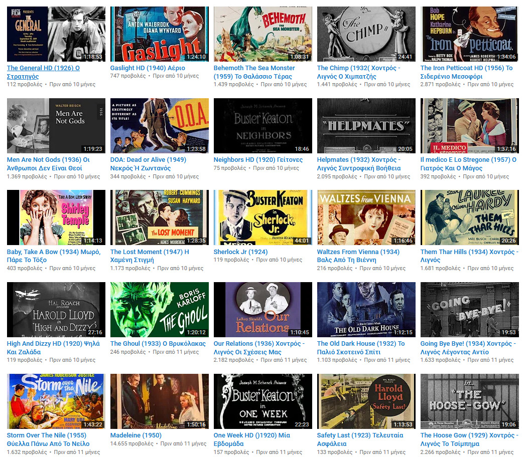Open Harold Lloyd Safety Last thumbnail
529x459 pixels.
(x=366, y=401)
